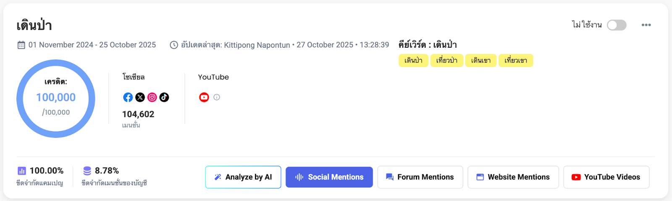Click the เดินป่า keyword tag

tap(413, 61)
